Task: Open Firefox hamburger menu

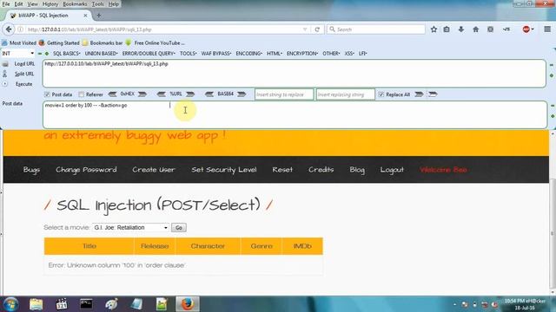Action: click(x=547, y=29)
